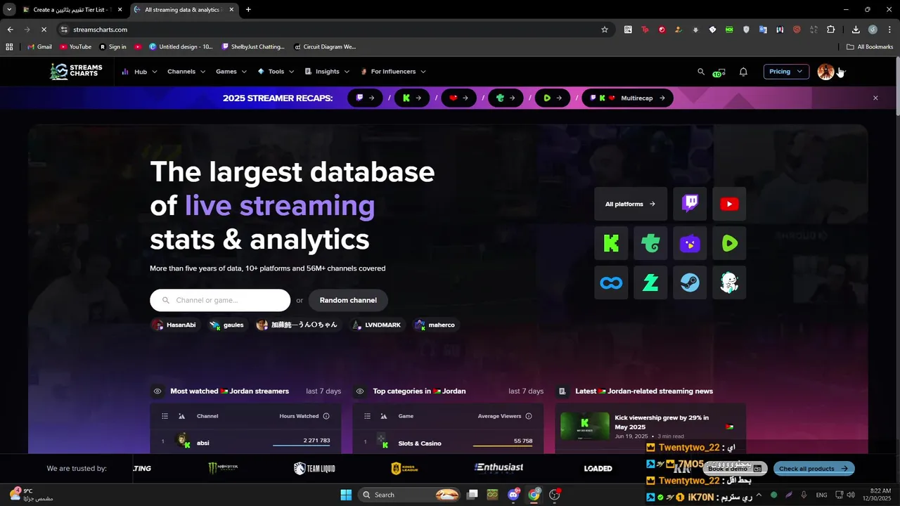Open the Rumble platform tile
The width and height of the screenshot is (900, 506).
tap(729, 243)
